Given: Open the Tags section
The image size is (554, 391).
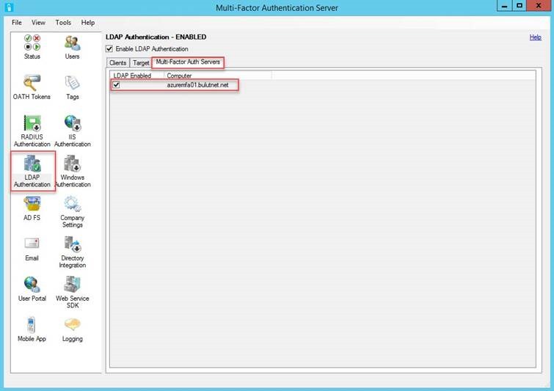Looking at the screenshot, I should 72,87.
